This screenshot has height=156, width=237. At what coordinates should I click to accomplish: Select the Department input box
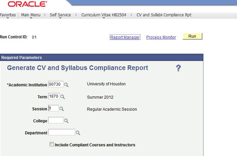pos(61,133)
